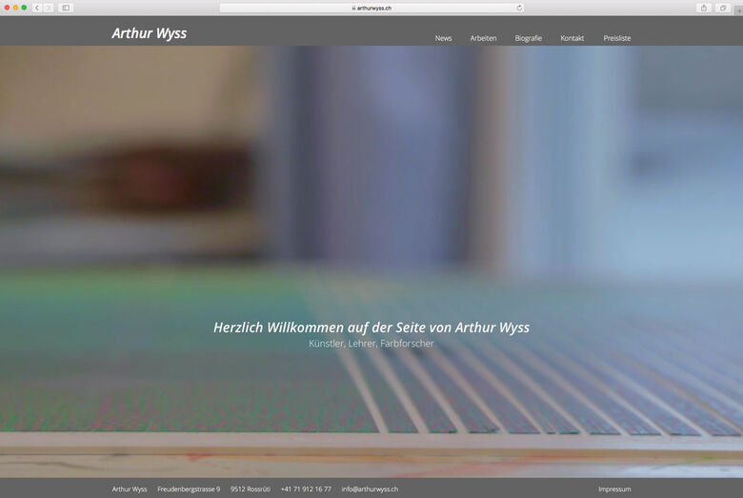Viewport: 743px width, 498px height.
Task: Show all tabs overview icon
Action: 723,8
